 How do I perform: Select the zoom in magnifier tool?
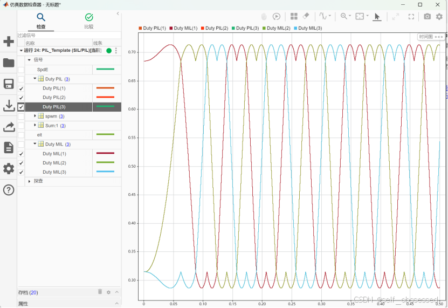(x=344, y=16)
